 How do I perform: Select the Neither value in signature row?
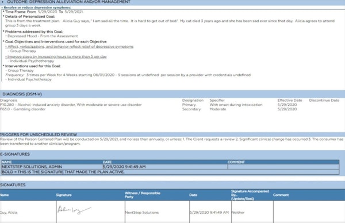(238, 213)
